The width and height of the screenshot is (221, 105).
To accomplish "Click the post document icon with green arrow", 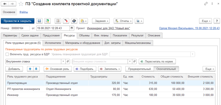I will coord(47,21).
